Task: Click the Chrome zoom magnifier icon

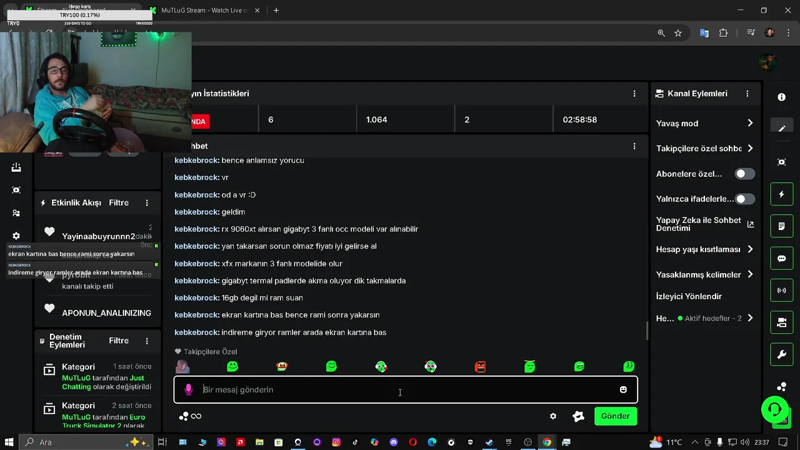Action: 661,33
